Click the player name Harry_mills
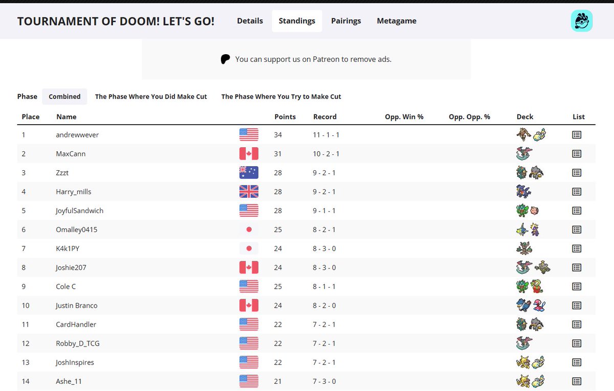This screenshot has height=391, width=614. [74, 192]
